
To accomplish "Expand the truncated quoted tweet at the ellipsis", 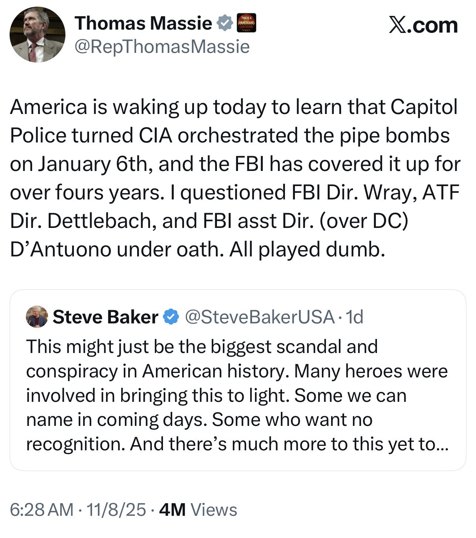I will point(442,444).
